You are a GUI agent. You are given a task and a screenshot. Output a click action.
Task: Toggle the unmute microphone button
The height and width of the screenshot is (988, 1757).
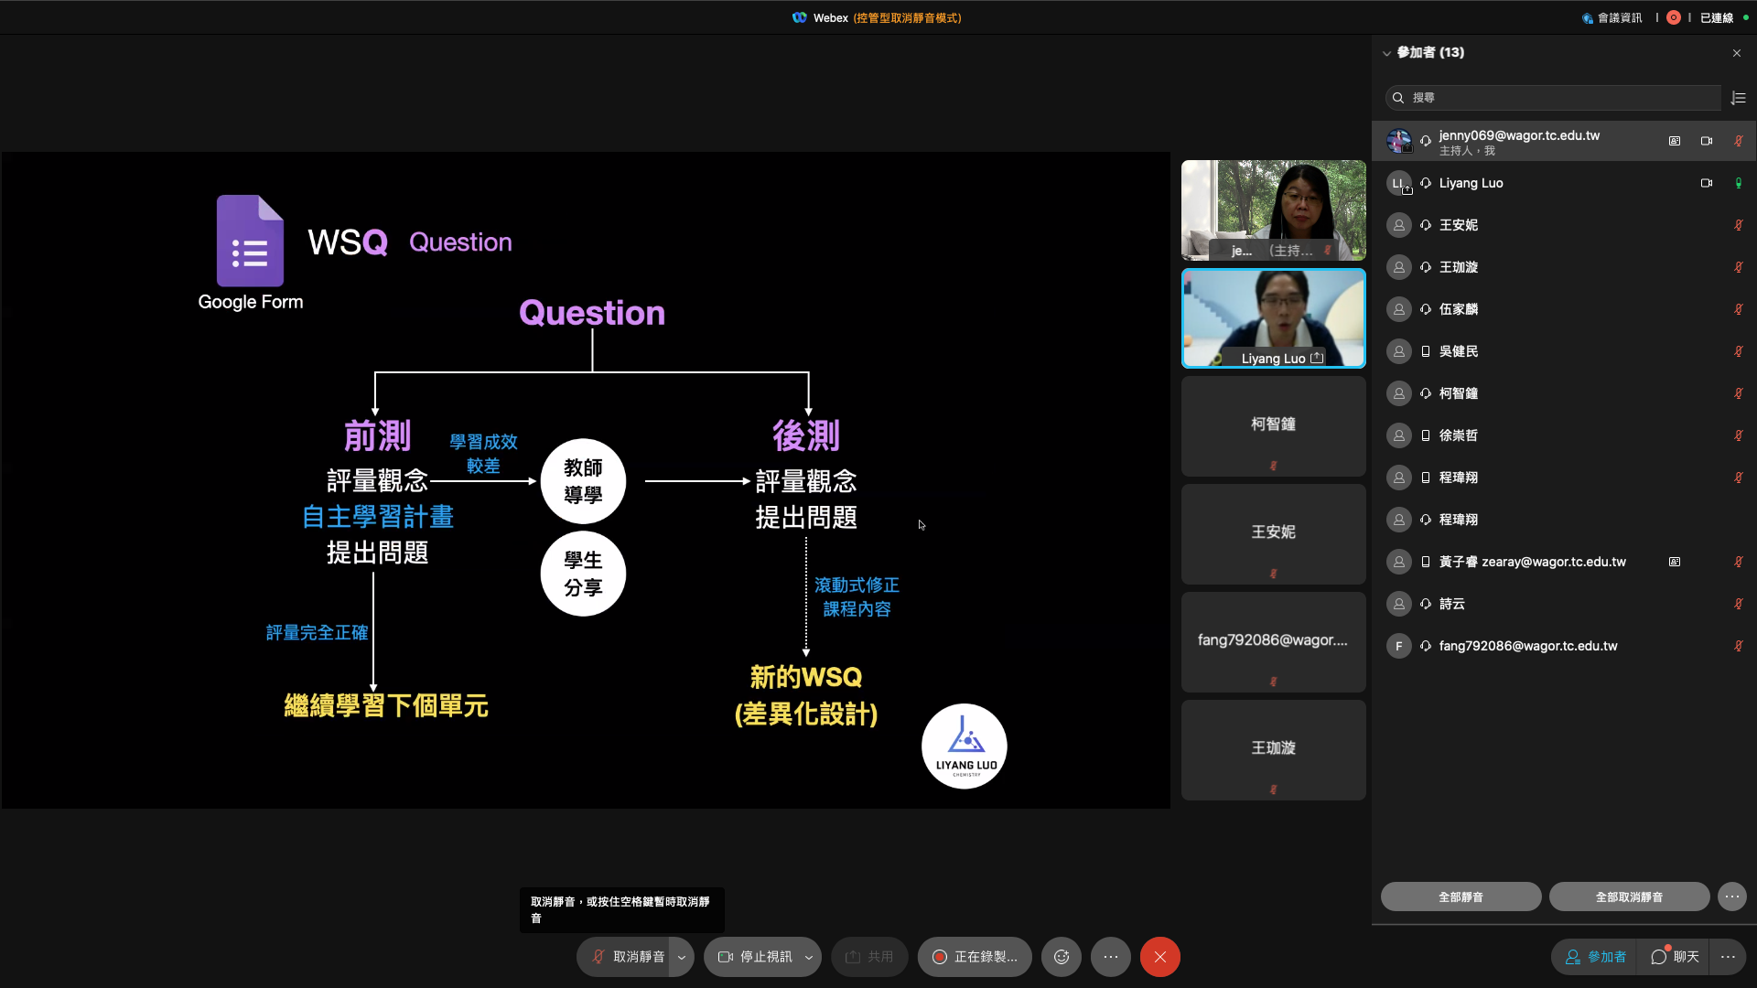pos(626,957)
